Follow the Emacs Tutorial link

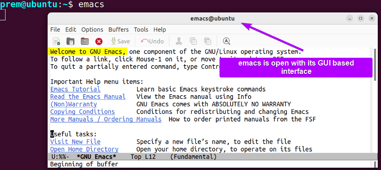click(75, 89)
